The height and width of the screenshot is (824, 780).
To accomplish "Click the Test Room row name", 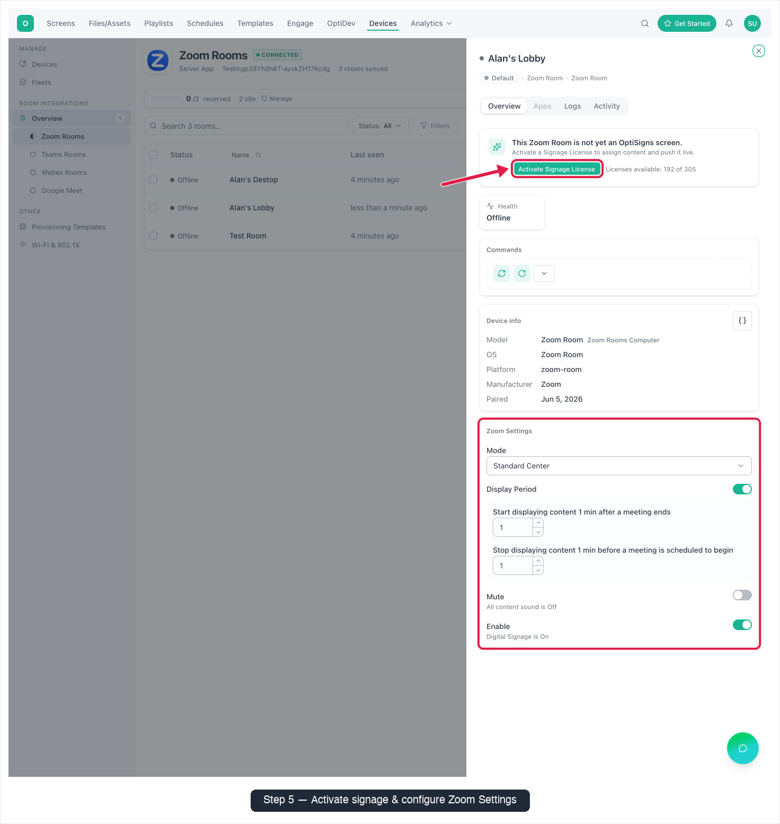I will coord(248,236).
